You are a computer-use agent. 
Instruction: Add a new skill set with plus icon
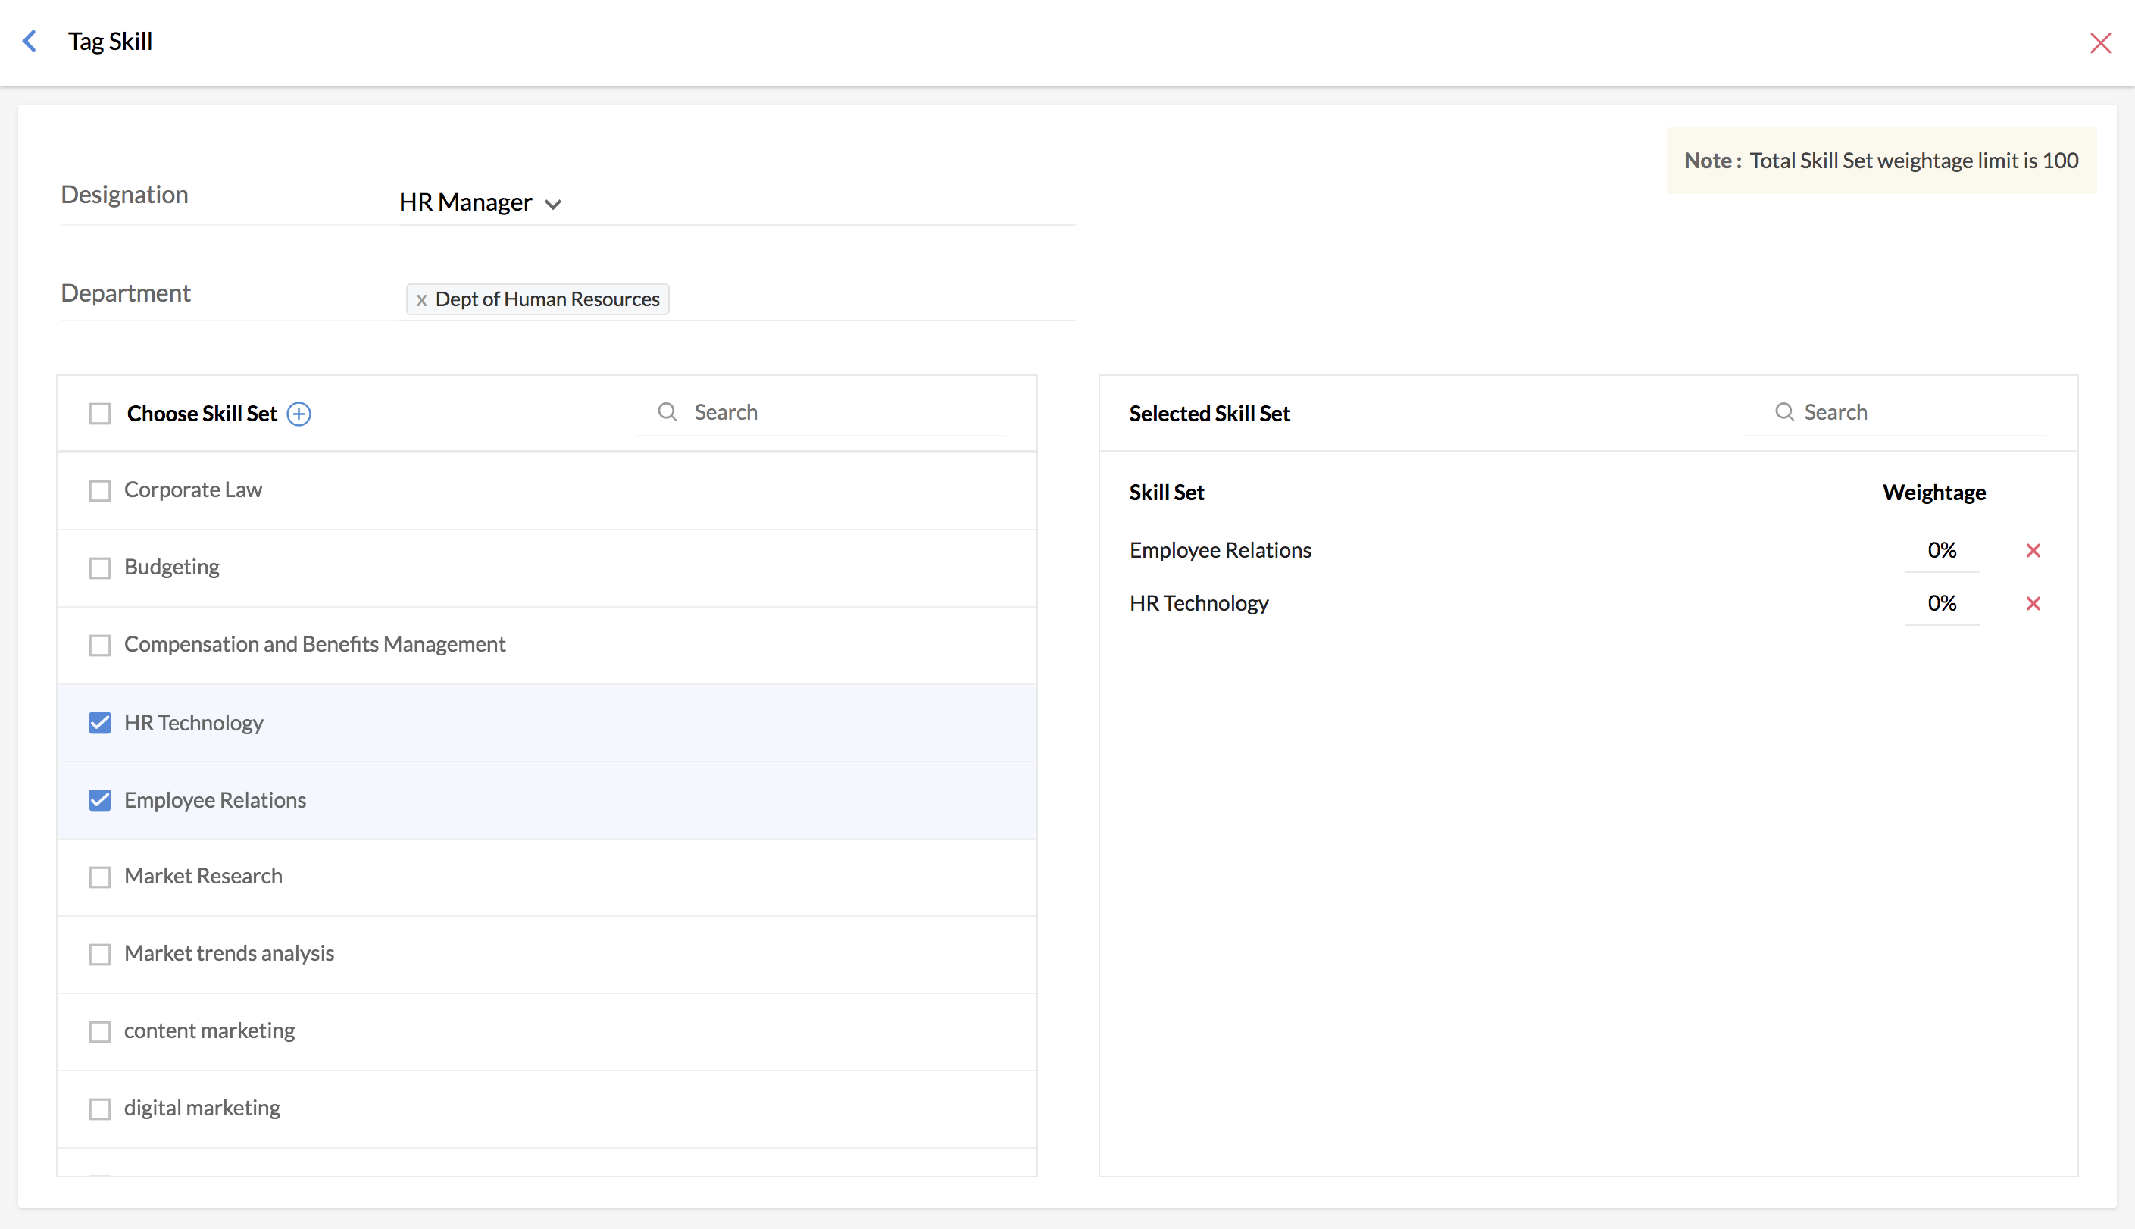[299, 414]
